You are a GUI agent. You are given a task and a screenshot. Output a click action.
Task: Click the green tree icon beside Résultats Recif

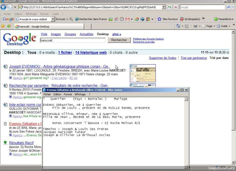[x=5, y=143]
